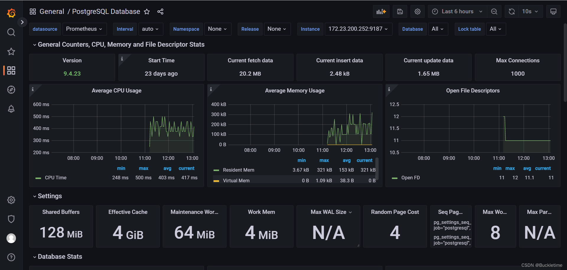The width and height of the screenshot is (567, 270).
Task: Open the Instance 172.23.200.252:9187 dropdown
Action: point(358,29)
